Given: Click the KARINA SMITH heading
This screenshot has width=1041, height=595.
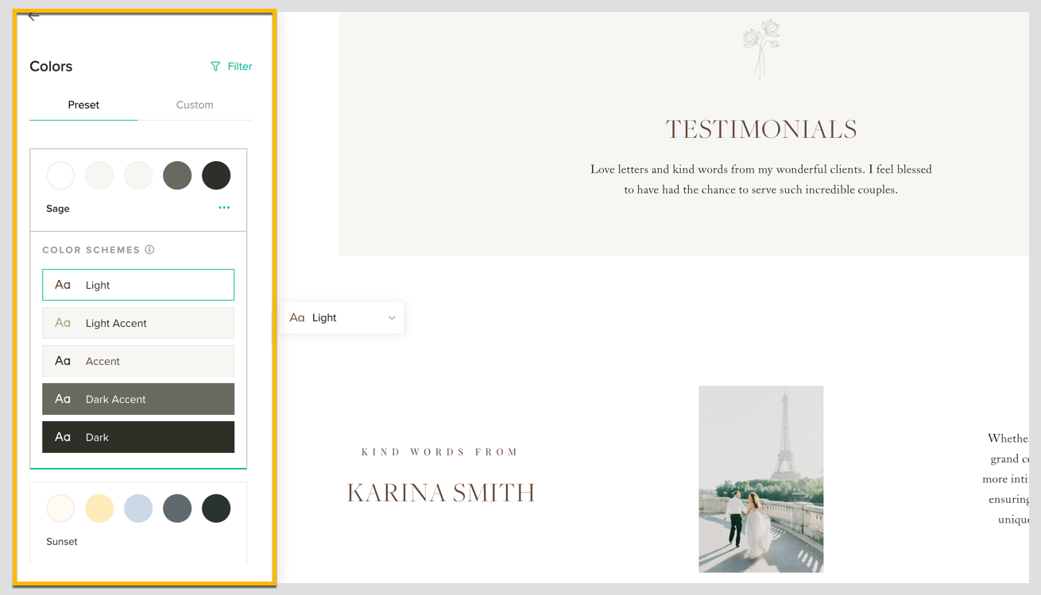Looking at the screenshot, I should (x=441, y=493).
